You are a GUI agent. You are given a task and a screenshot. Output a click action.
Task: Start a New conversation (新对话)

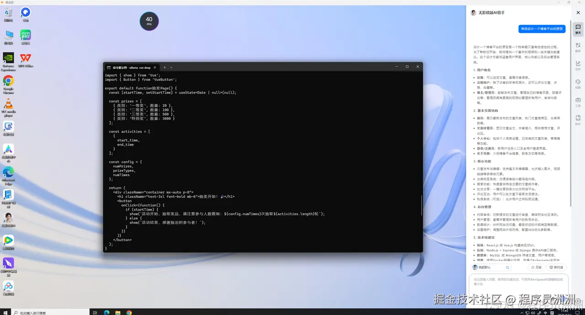click(x=556, y=268)
